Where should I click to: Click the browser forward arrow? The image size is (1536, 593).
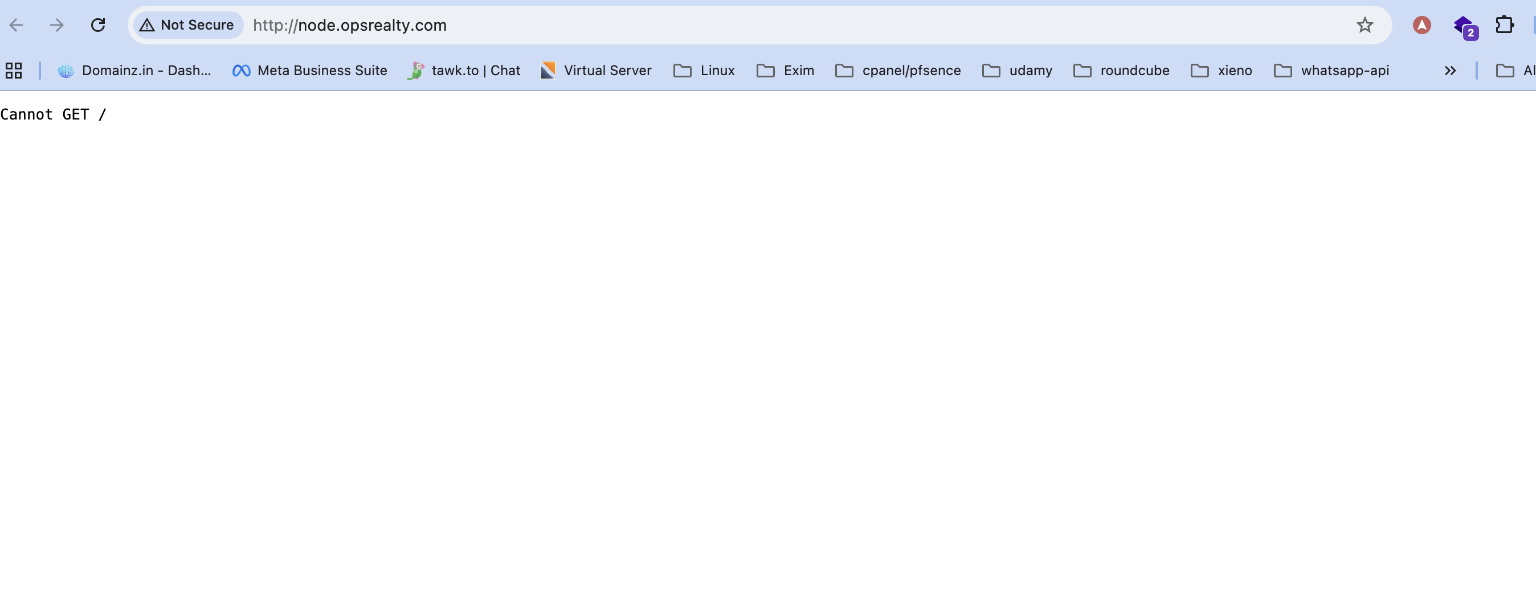coord(56,25)
